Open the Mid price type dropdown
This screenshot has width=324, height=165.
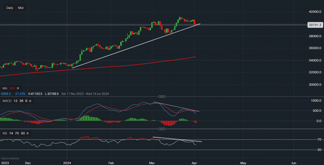(x=21, y=8)
